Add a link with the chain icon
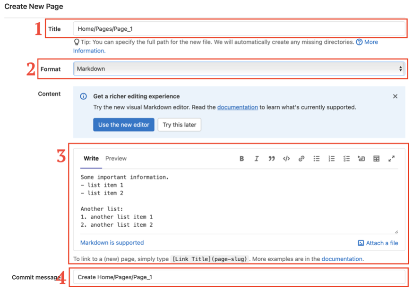Image resolution: width=413 pixels, height=290 pixels. tap(301, 159)
